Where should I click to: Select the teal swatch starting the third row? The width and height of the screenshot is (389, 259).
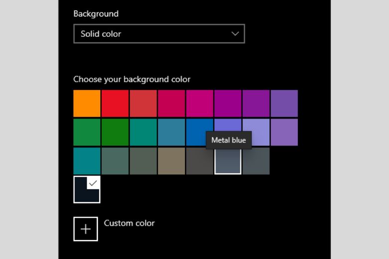pos(87,161)
